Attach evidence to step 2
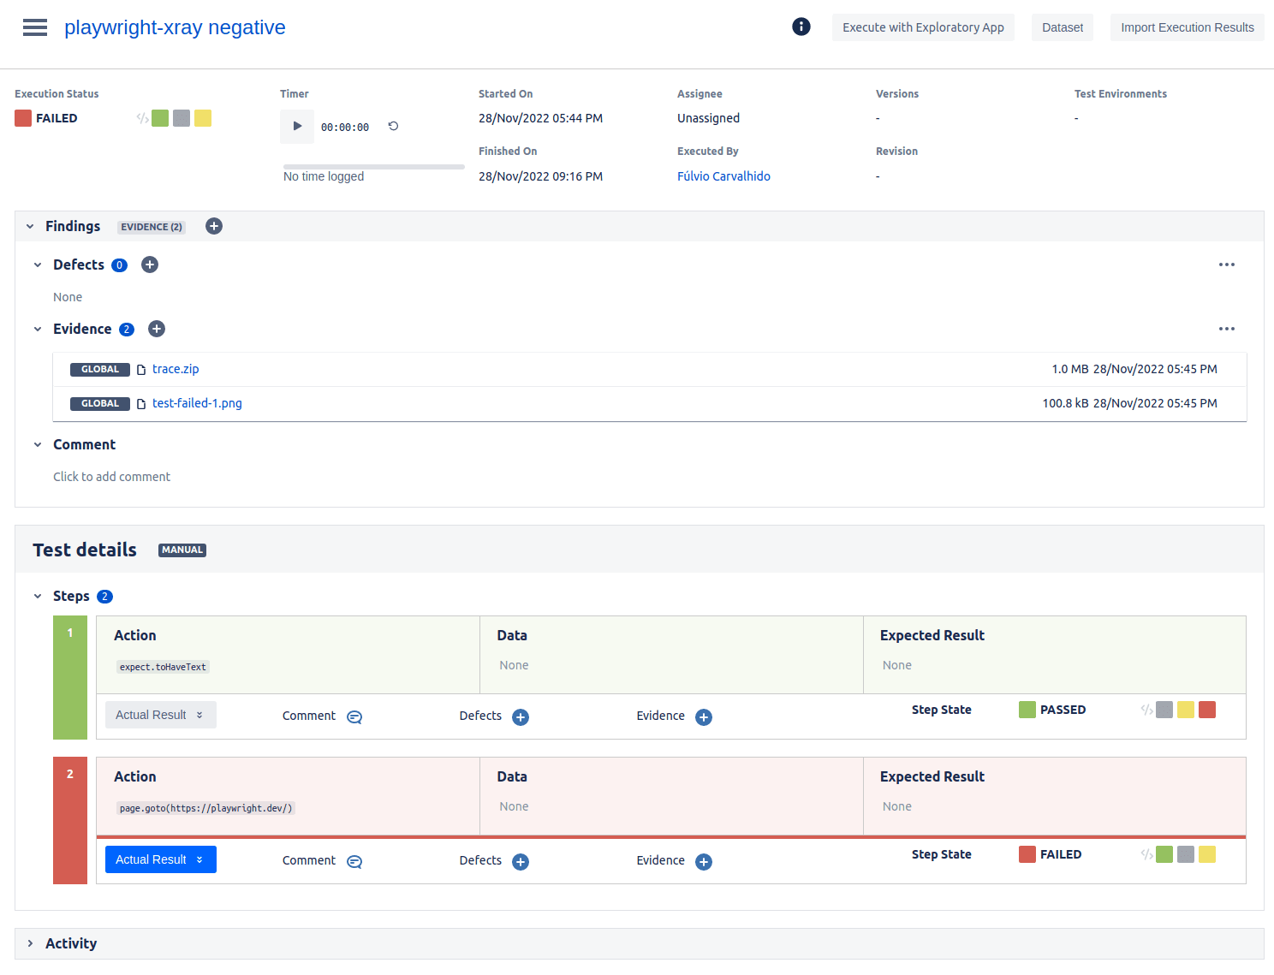Screen dimensions: 1274x975 [704, 862]
